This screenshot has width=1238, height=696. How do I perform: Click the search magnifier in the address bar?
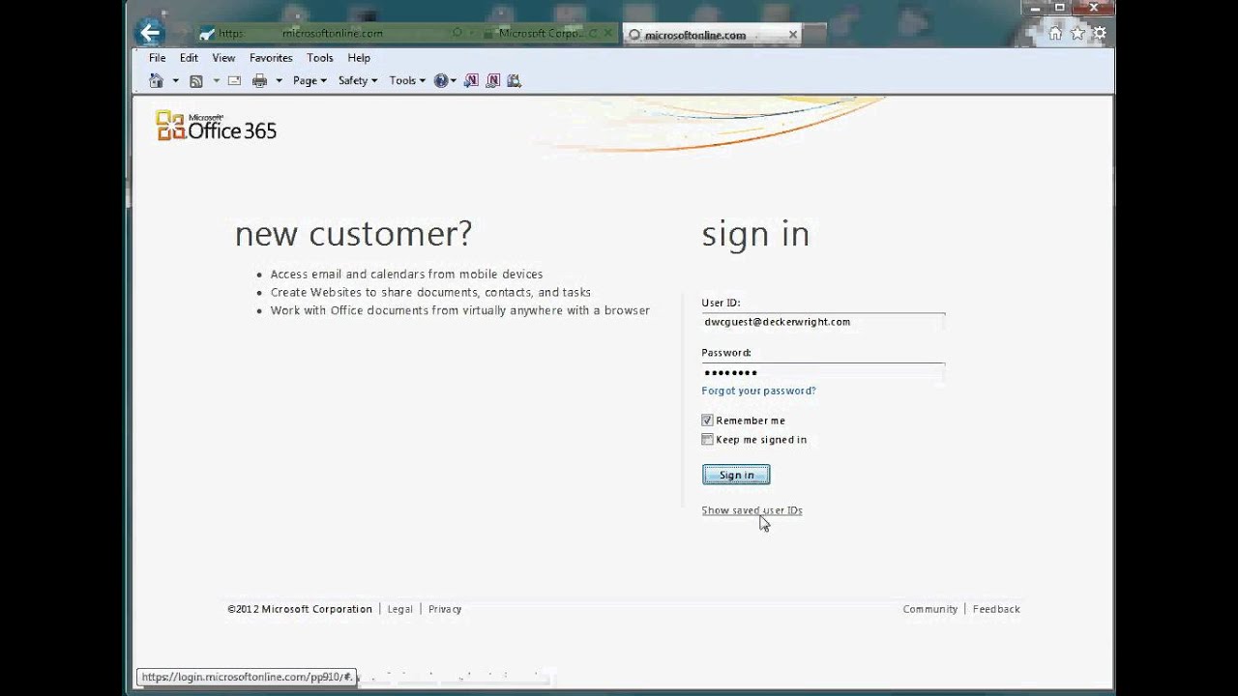point(457,33)
